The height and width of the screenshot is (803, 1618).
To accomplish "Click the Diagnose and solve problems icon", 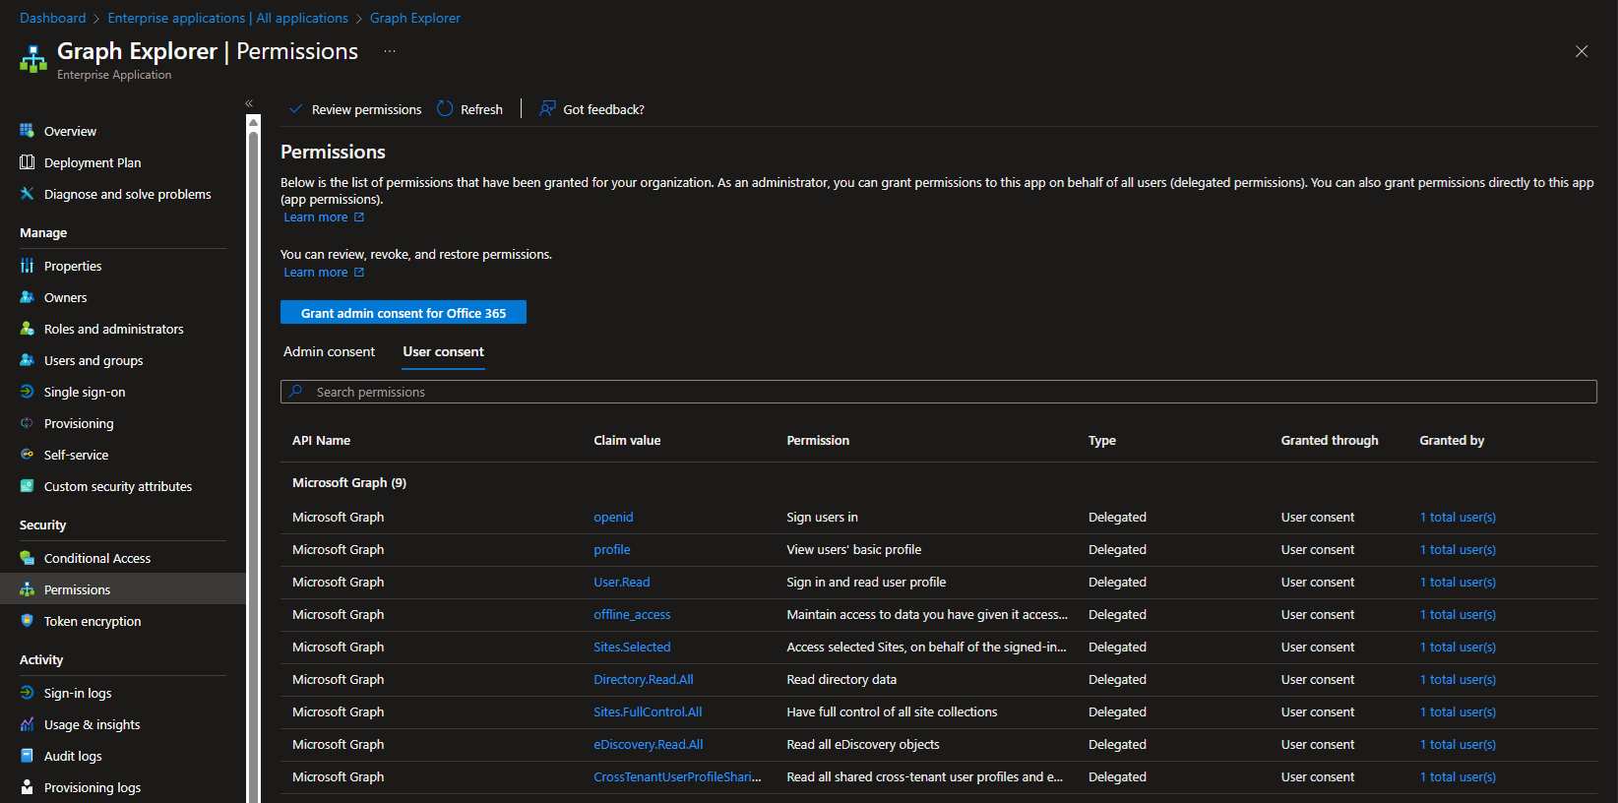I will tap(27, 194).
